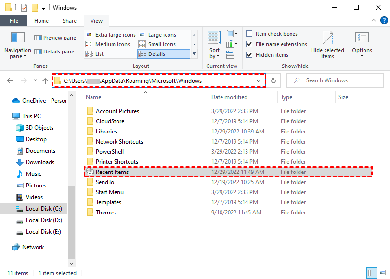Size all columns to fit
The image size is (390, 279).
click(x=230, y=55)
